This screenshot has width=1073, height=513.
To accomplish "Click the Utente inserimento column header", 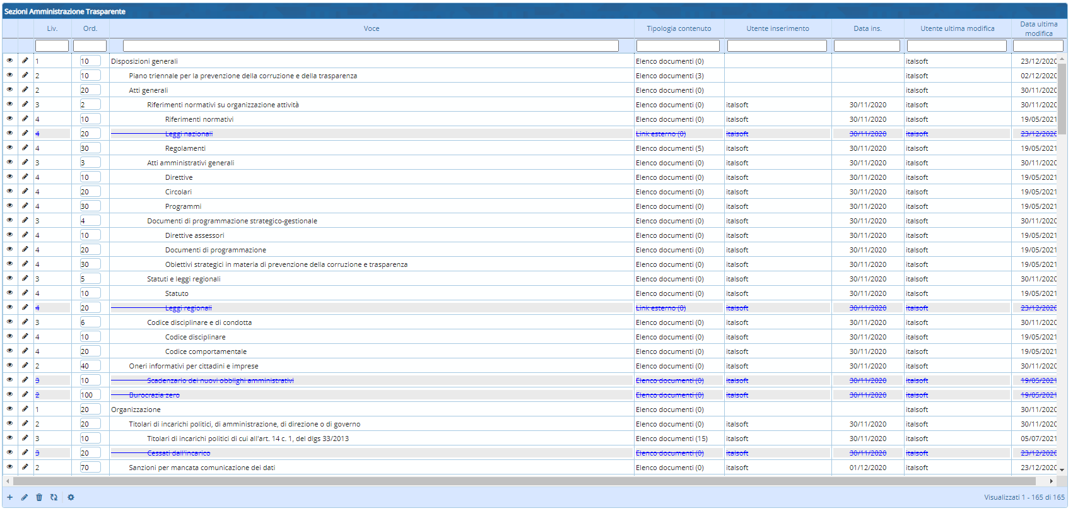I will pyautogui.click(x=777, y=28).
